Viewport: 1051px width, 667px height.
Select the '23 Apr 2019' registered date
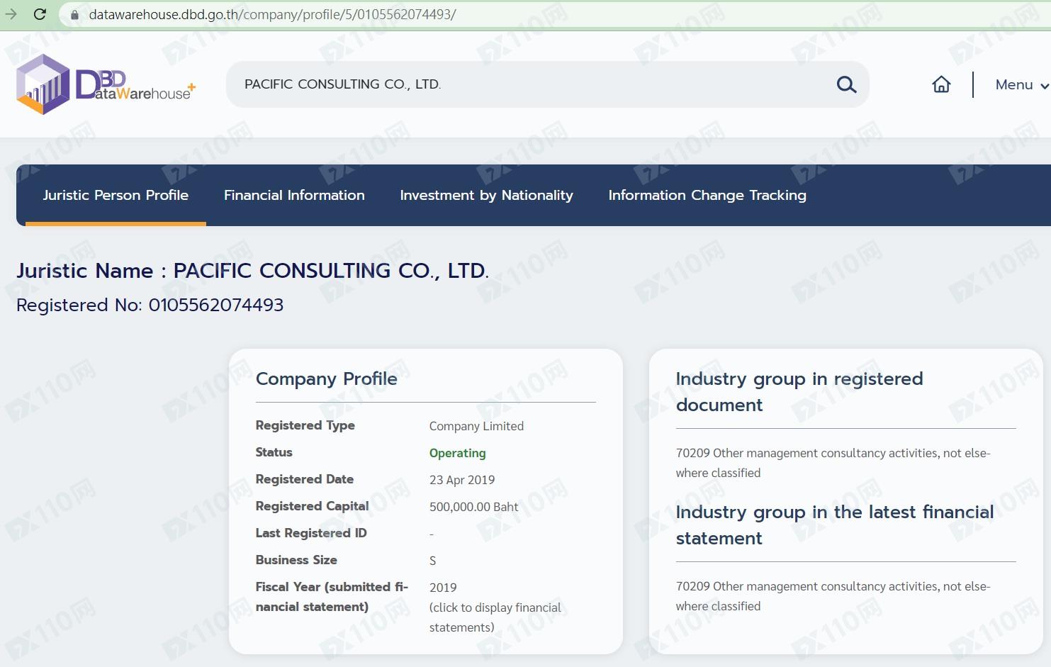(462, 480)
